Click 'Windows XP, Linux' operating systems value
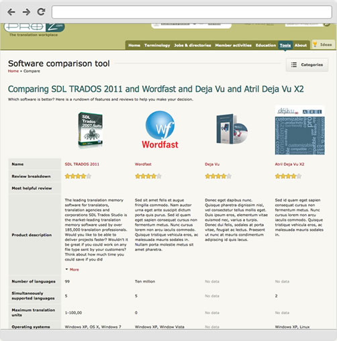The width and height of the screenshot is (337, 341). coord(292,327)
